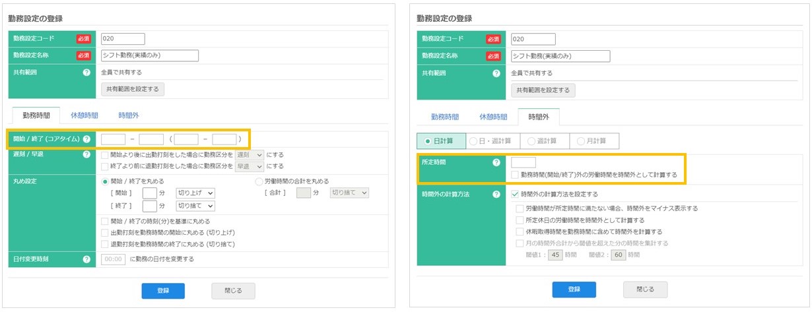Check 出勤打刻を勤務時間の開始に丸める (切り上げ)
This screenshot has width=812, height=312.
(105, 232)
